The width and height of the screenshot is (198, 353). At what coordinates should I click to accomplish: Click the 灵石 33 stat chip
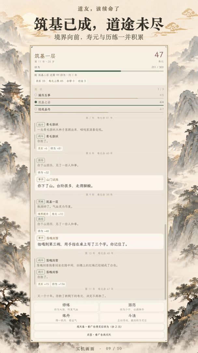click(40, 81)
